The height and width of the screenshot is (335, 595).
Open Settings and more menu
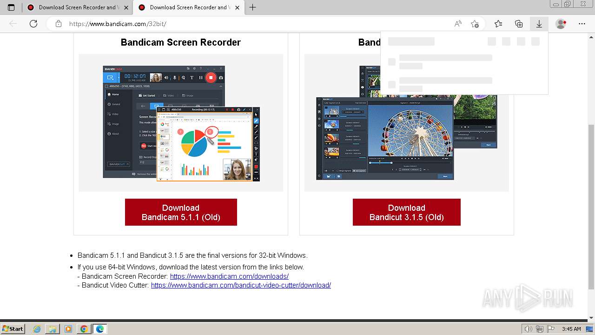click(x=582, y=24)
